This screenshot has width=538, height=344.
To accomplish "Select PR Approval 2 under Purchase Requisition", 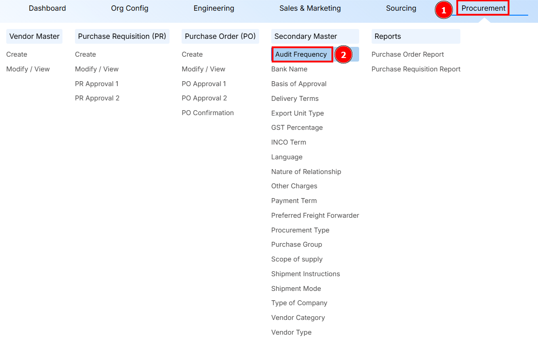I will point(97,98).
